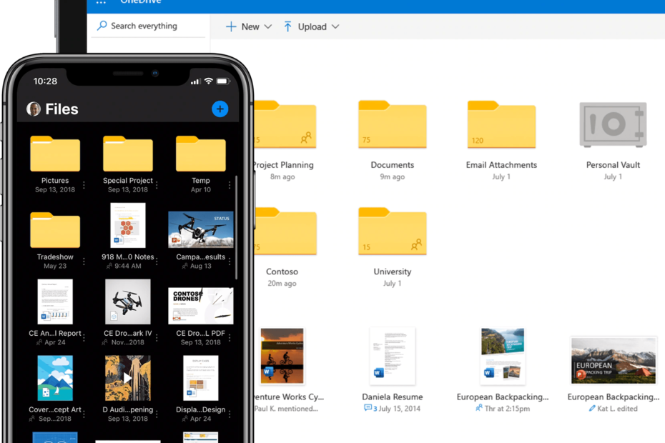665x443 pixels.
Task: Click the 'Thr at 2:15pm' shared label
Action: (x=507, y=409)
